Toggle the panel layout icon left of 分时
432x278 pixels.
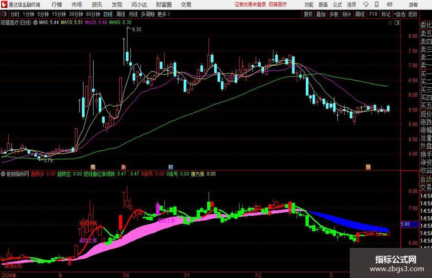(x=4, y=14)
